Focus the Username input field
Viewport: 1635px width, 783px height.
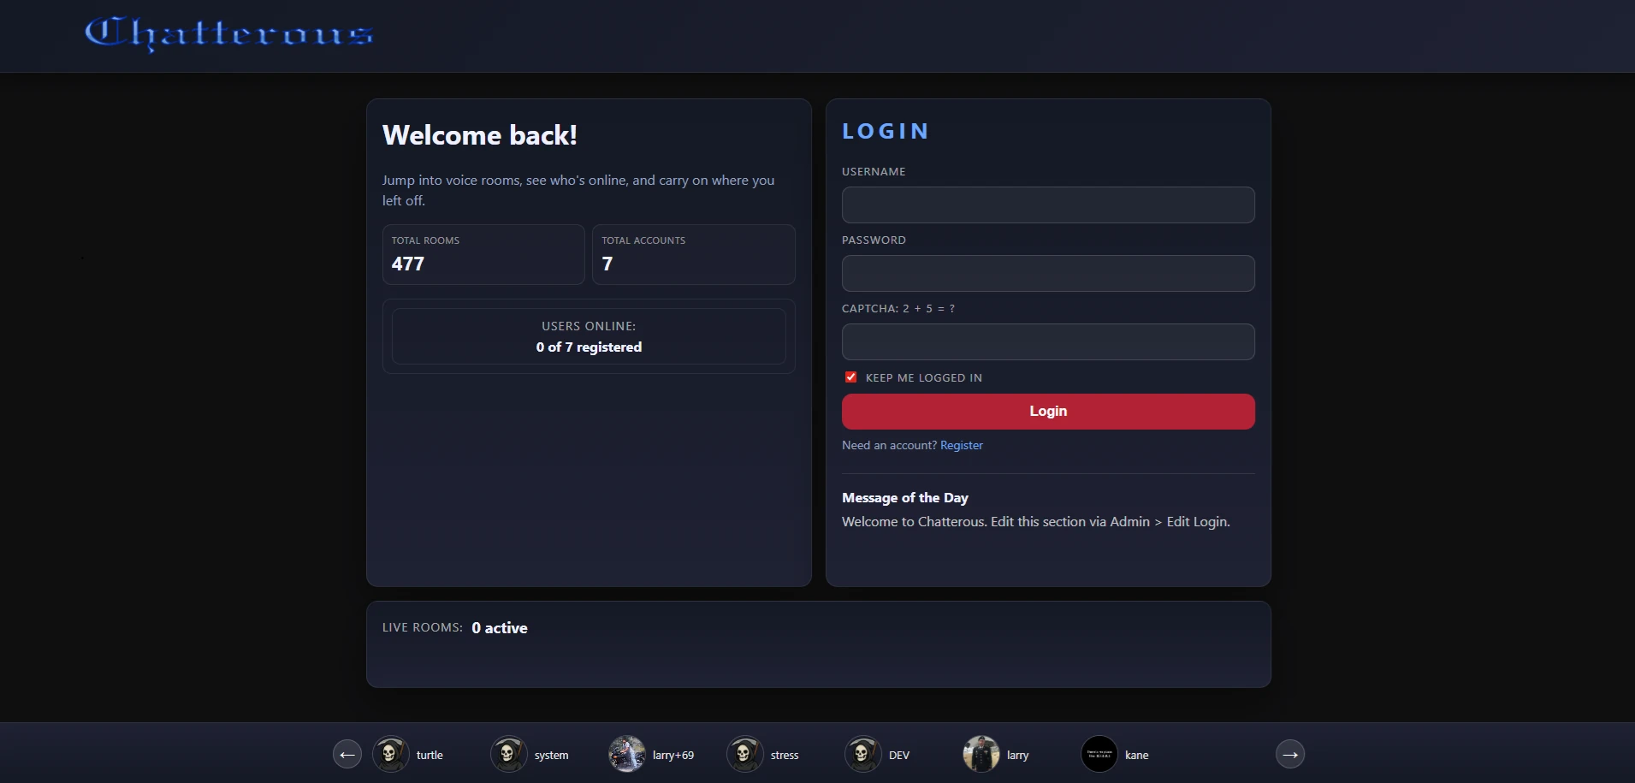[x=1048, y=205]
